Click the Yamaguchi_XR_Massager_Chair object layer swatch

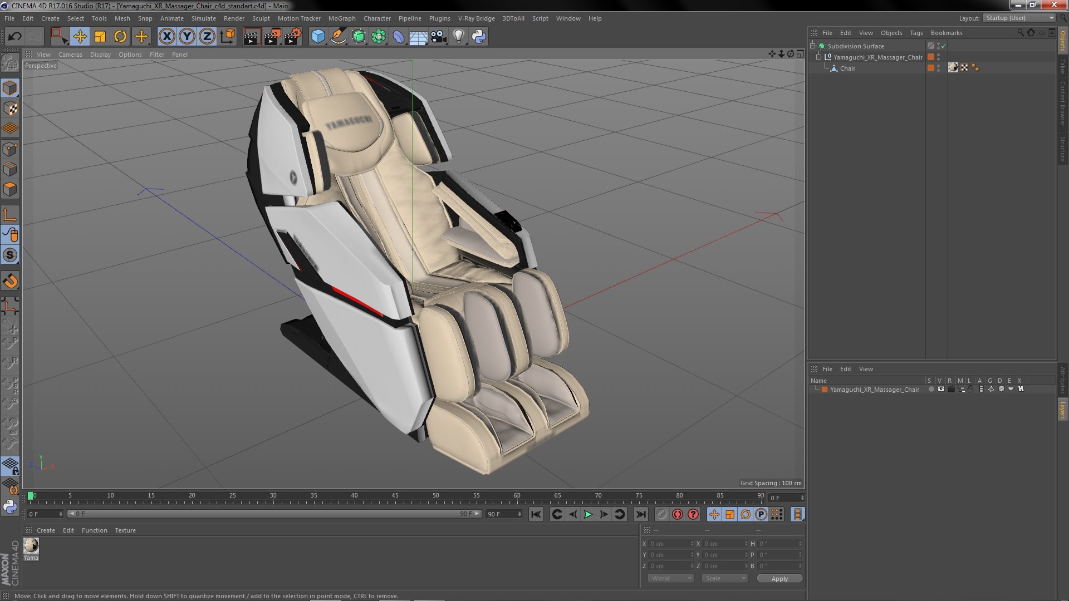(x=930, y=57)
